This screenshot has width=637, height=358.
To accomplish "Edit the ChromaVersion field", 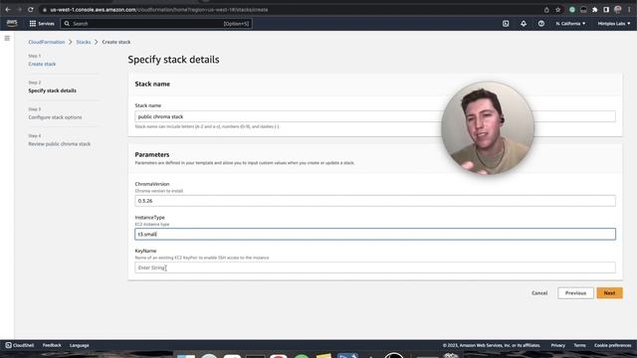I will point(375,201).
